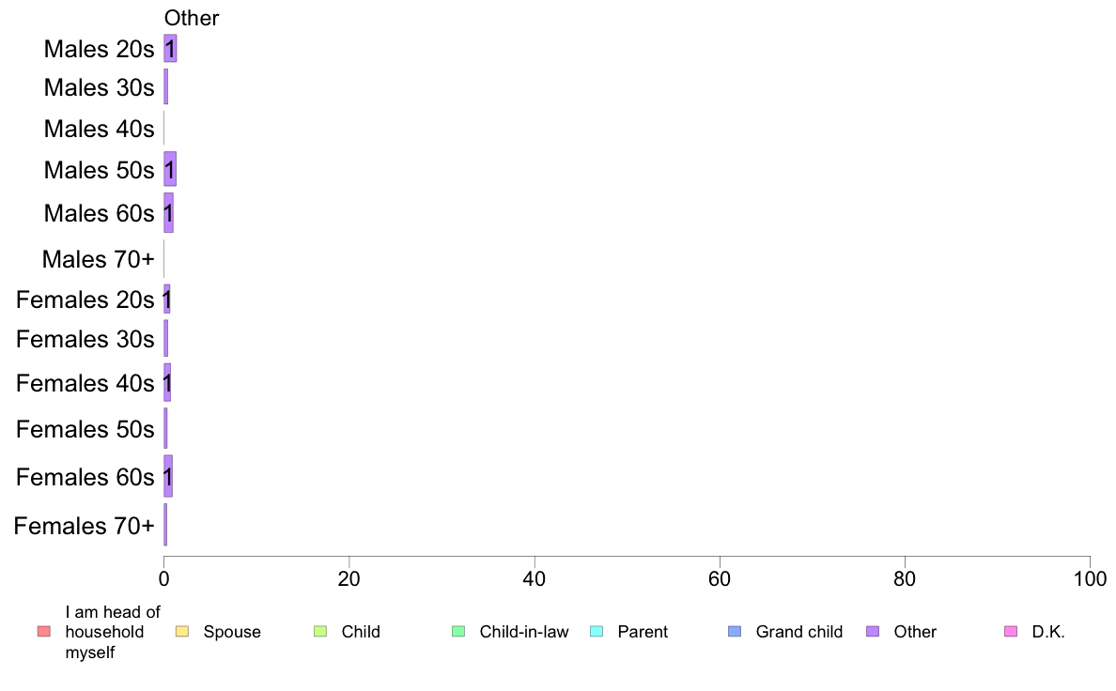The height and width of the screenshot is (691, 1116).
Task: Click the light green Child legend swatch
Action: pos(320,631)
